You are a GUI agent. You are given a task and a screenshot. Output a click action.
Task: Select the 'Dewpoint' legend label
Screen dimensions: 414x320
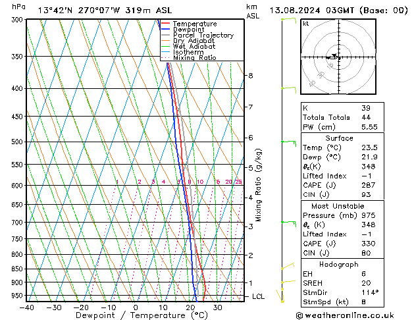(188, 30)
